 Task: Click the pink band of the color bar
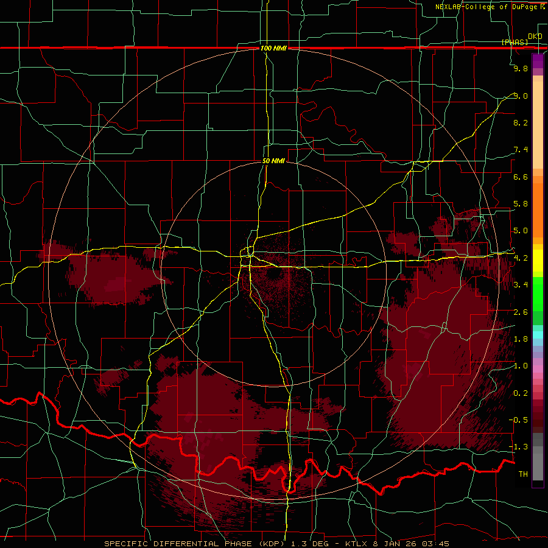click(538, 369)
